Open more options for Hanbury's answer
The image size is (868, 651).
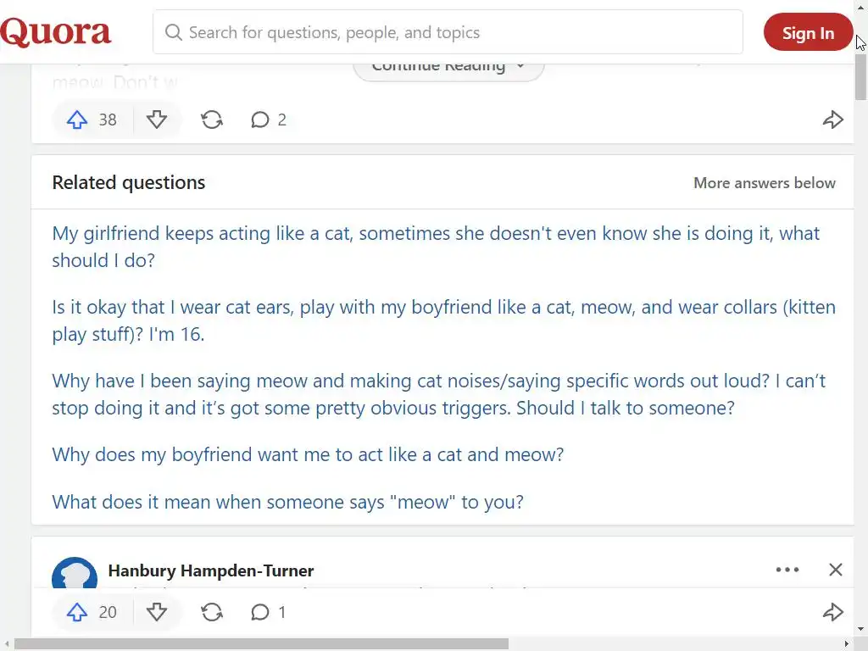point(787,570)
